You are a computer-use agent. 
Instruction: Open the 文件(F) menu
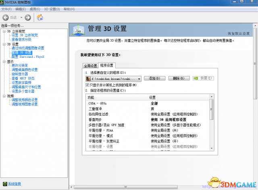(x=6, y=9)
